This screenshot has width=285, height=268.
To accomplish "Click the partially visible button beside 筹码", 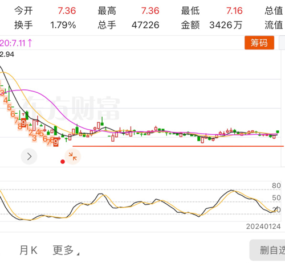I will pos(282,43).
